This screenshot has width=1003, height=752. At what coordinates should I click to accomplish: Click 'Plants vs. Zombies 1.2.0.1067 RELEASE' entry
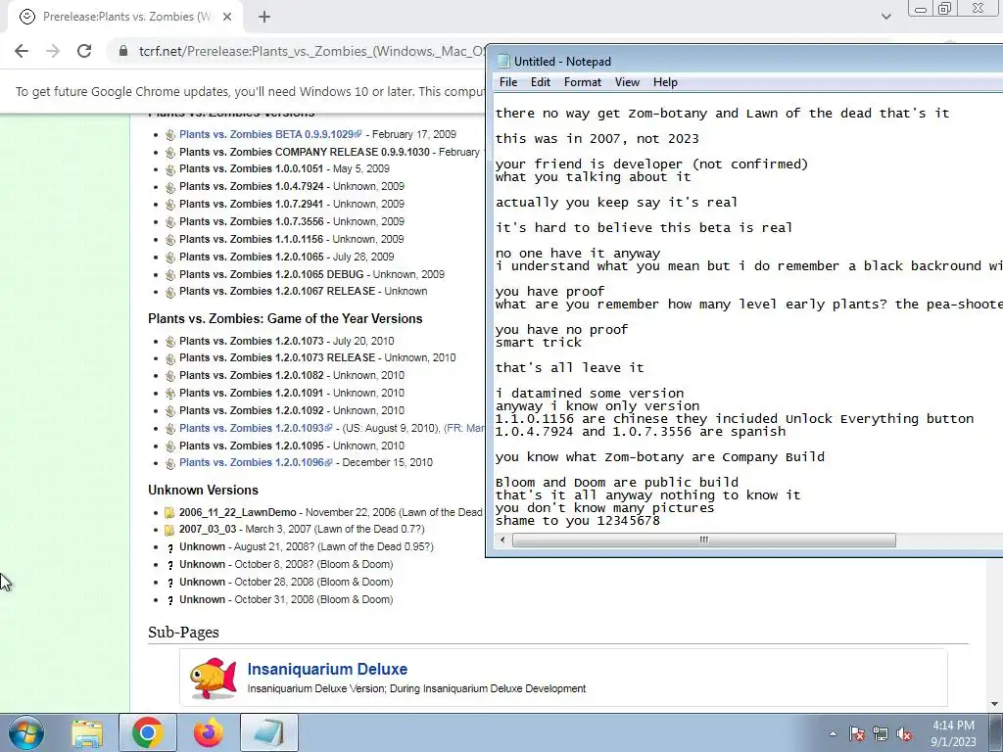(277, 291)
